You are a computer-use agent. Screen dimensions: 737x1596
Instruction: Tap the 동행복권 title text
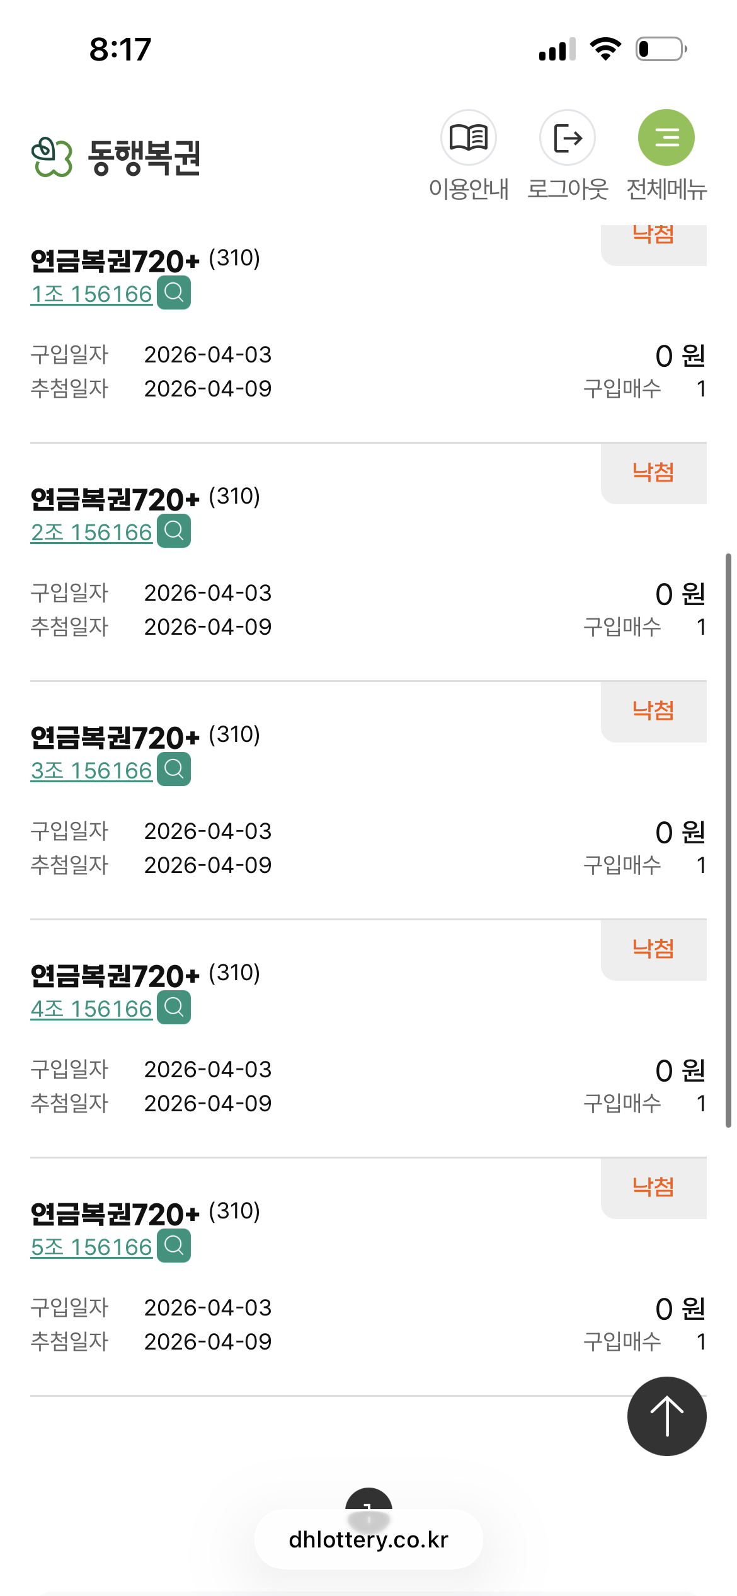(x=144, y=157)
